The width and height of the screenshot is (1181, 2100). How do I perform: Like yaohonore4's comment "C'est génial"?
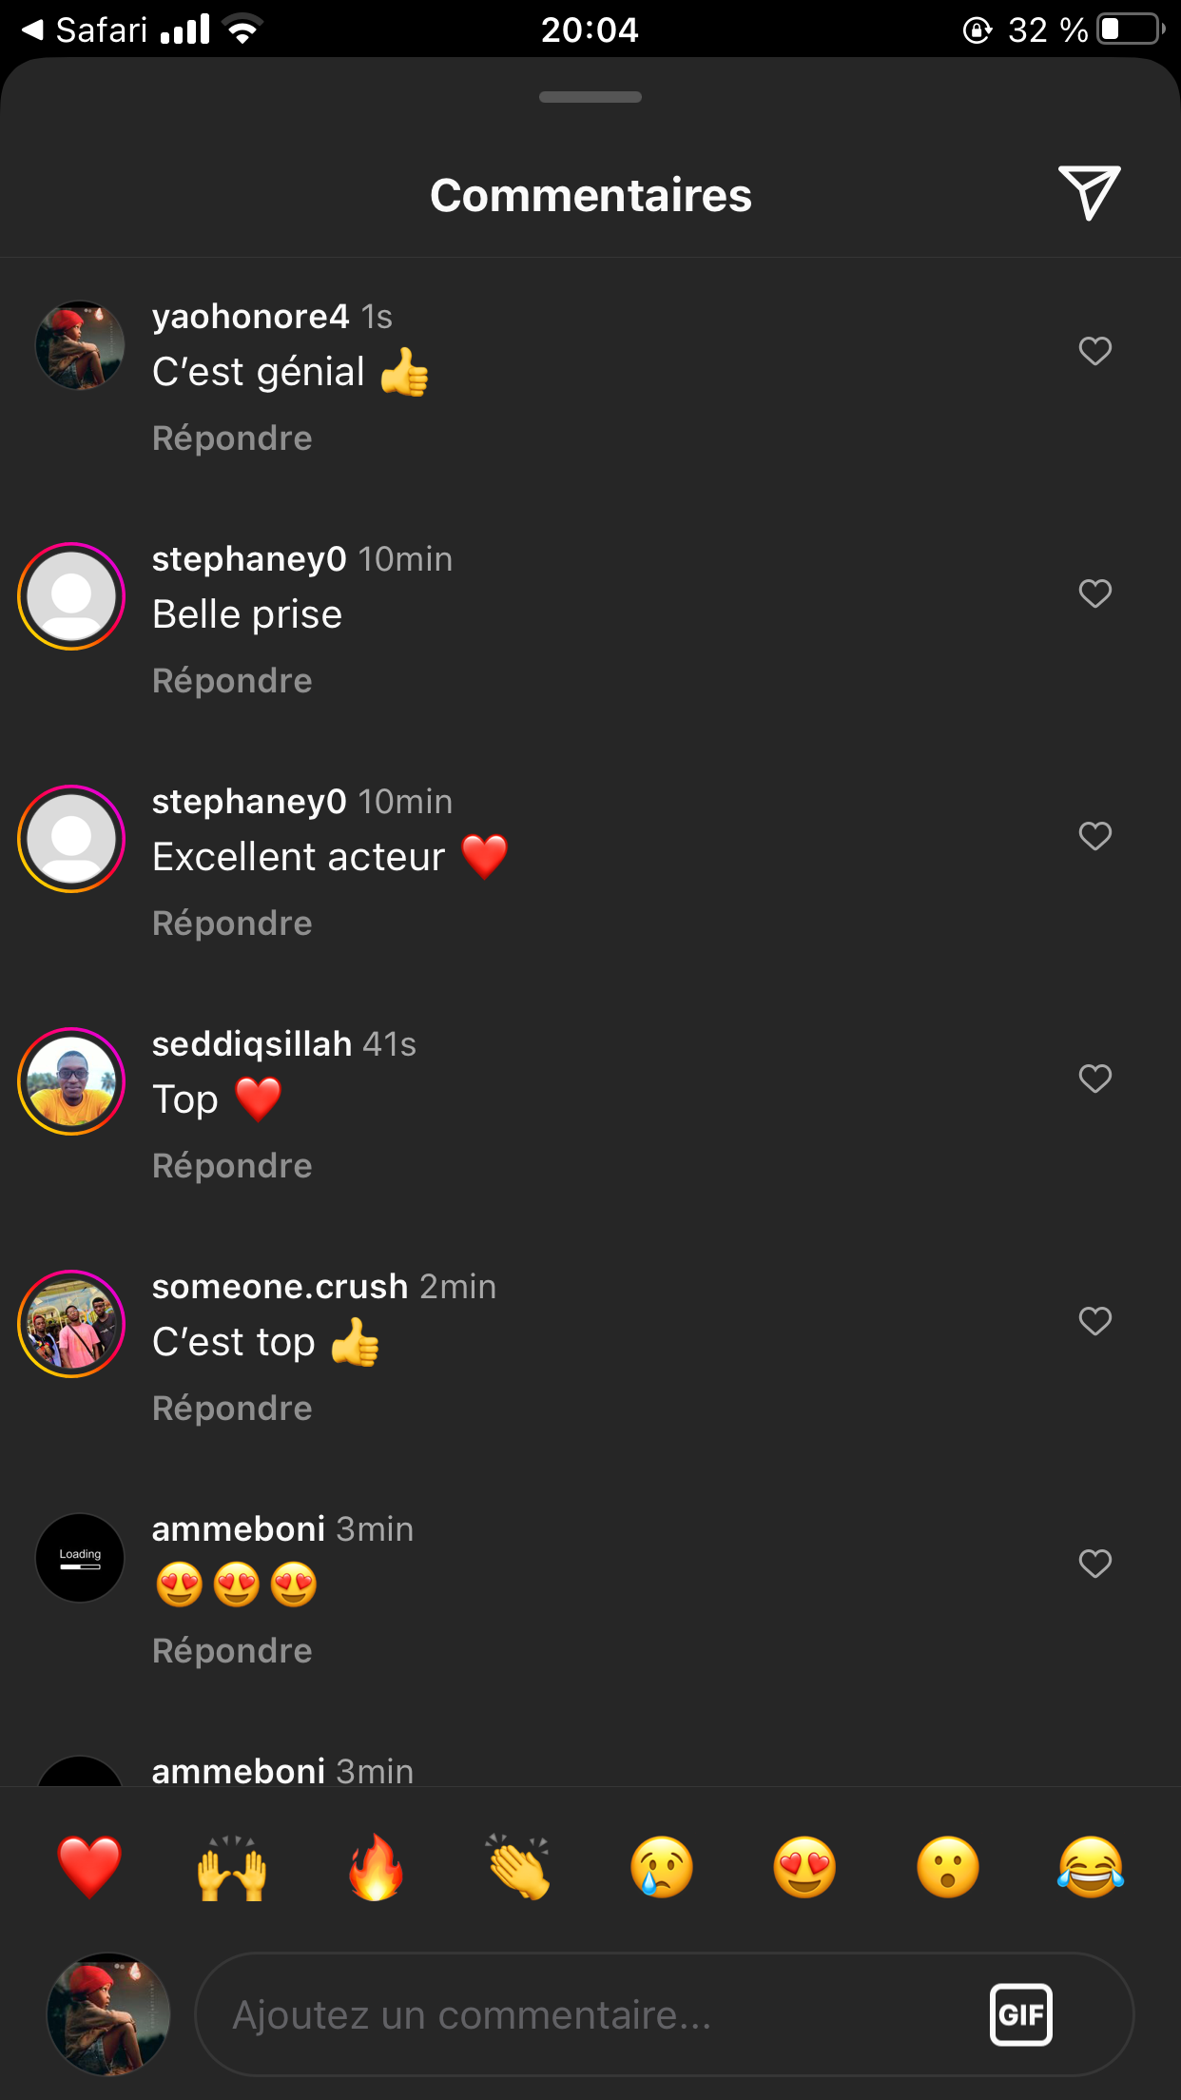1094,351
